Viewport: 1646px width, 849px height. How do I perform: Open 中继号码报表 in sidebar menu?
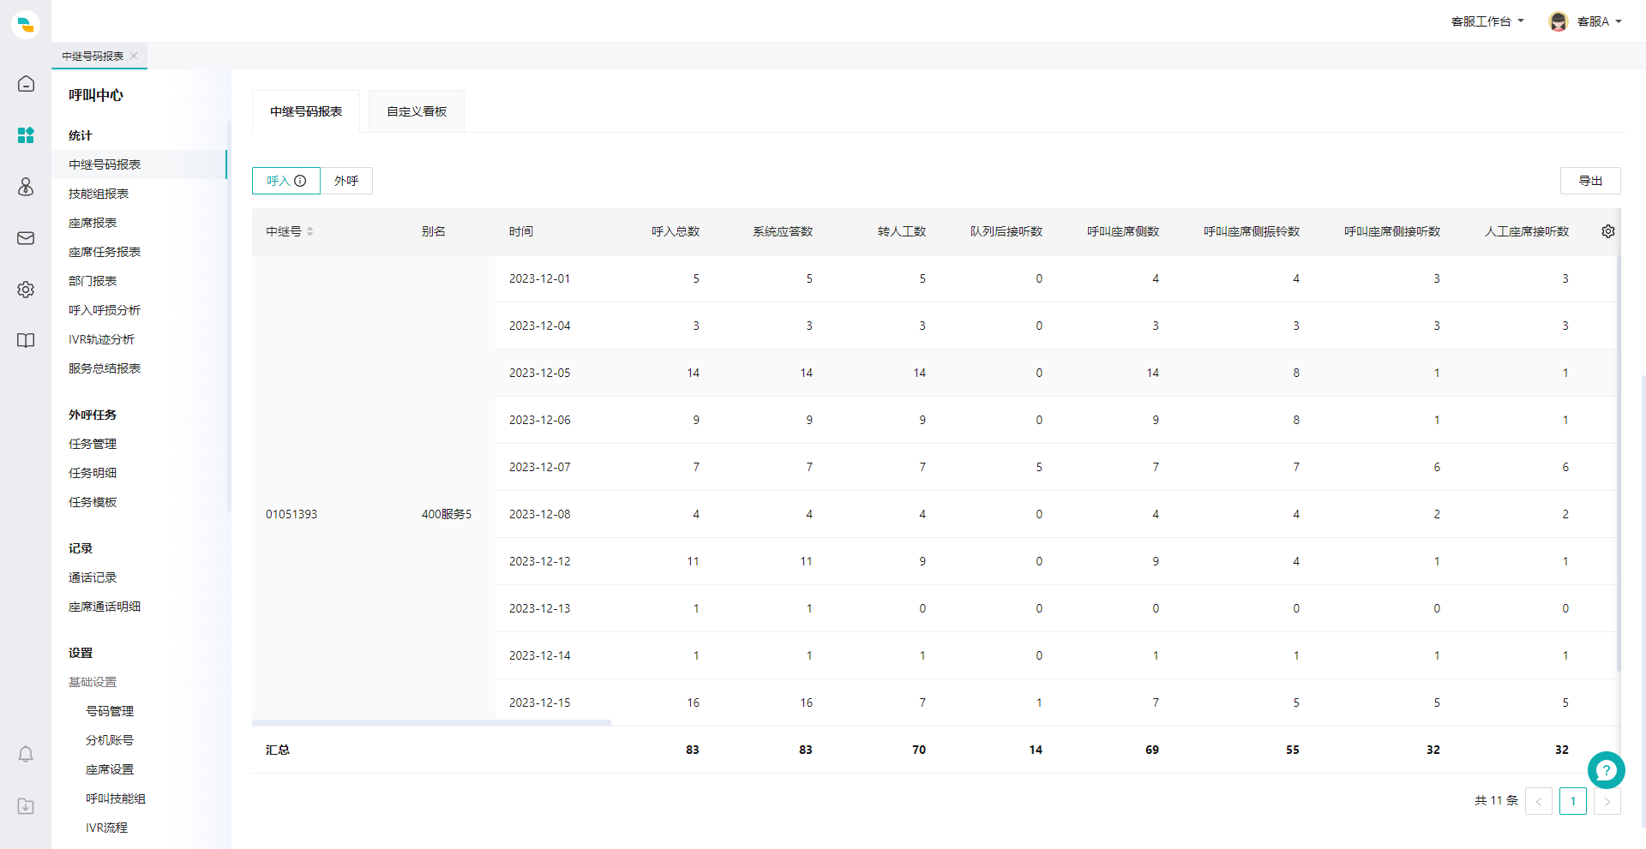[139, 164]
